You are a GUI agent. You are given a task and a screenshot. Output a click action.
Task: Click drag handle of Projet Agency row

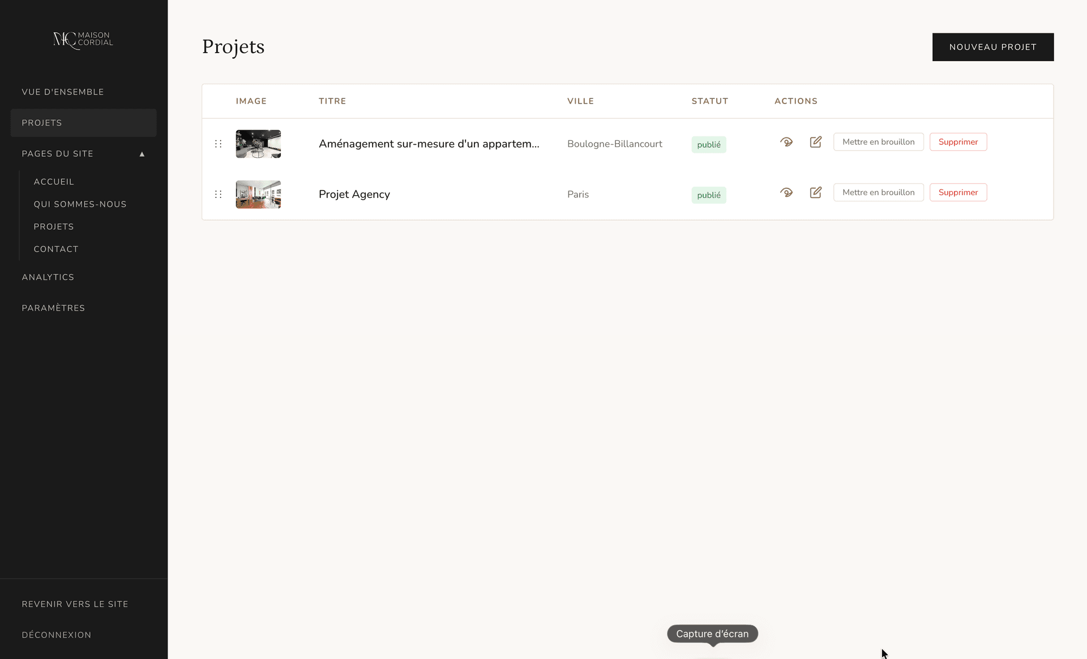[x=219, y=194]
